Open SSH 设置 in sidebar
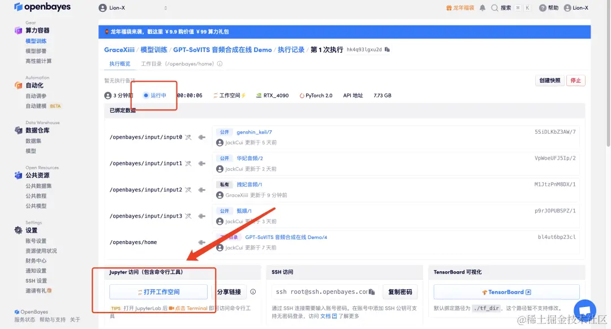 [x=36, y=281]
